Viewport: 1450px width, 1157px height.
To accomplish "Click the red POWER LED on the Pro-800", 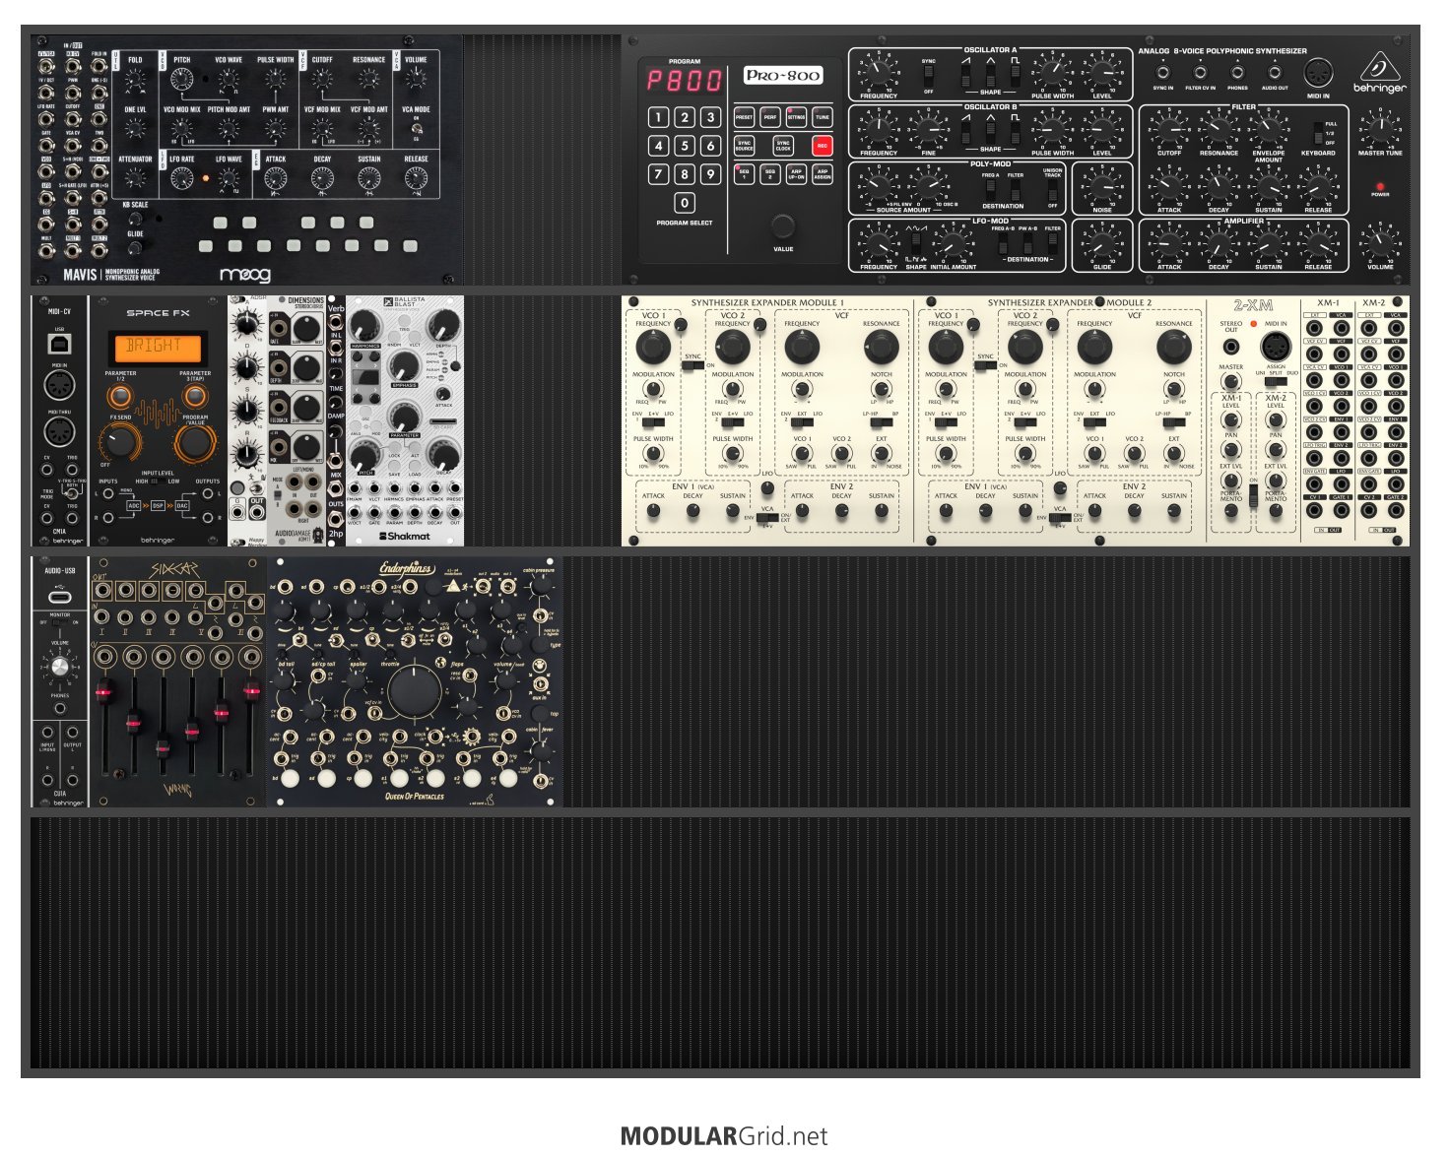I will pyautogui.click(x=1380, y=185).
